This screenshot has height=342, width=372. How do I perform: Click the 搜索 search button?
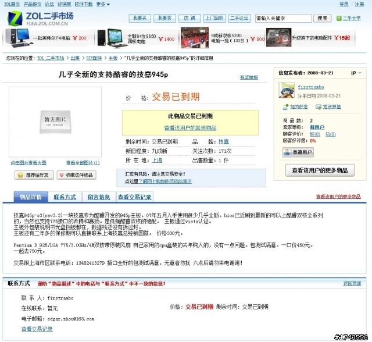(x=323, y=18)
